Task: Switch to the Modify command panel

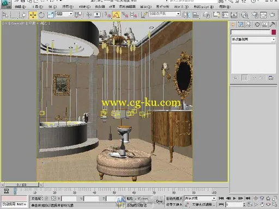Action: (x=241, y=24)
